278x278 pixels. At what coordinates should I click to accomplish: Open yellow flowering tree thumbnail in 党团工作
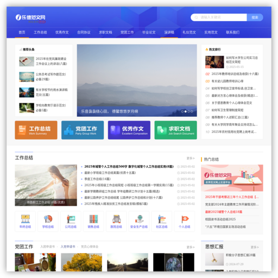coord(81,262)
